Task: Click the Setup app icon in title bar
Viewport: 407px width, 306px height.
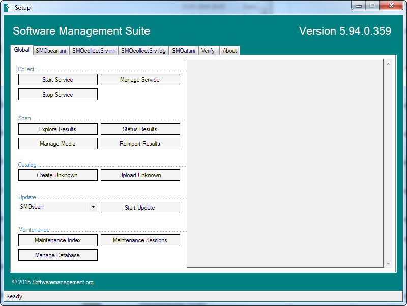Action: 8,7
